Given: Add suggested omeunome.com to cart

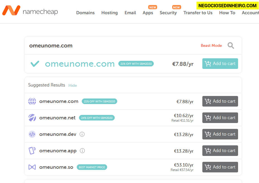Looking at the screenshot, I should [x=220, y=101].
